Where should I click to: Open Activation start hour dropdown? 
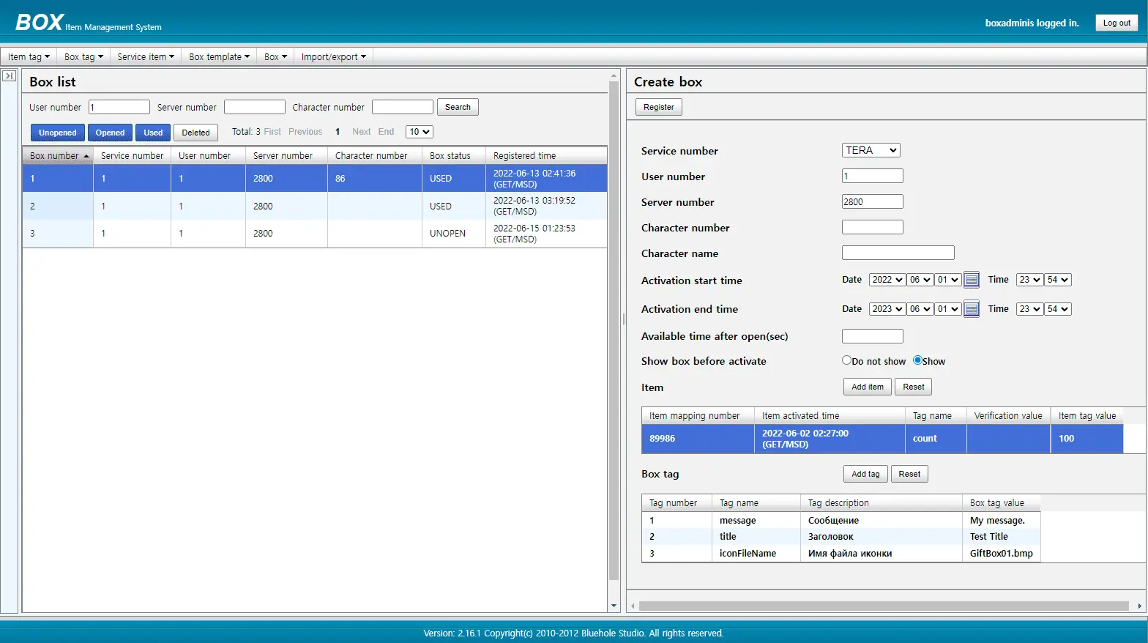(x=1029, y=280)
